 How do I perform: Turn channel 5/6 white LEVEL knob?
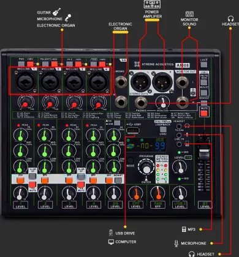(114, 194)
